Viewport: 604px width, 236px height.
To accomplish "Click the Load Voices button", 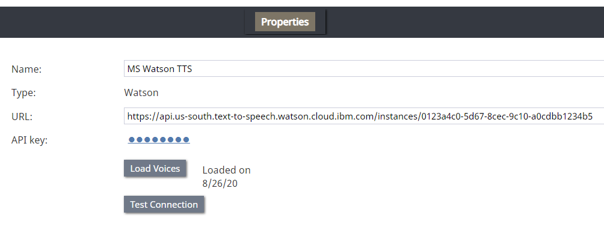I will coord(155,168).
